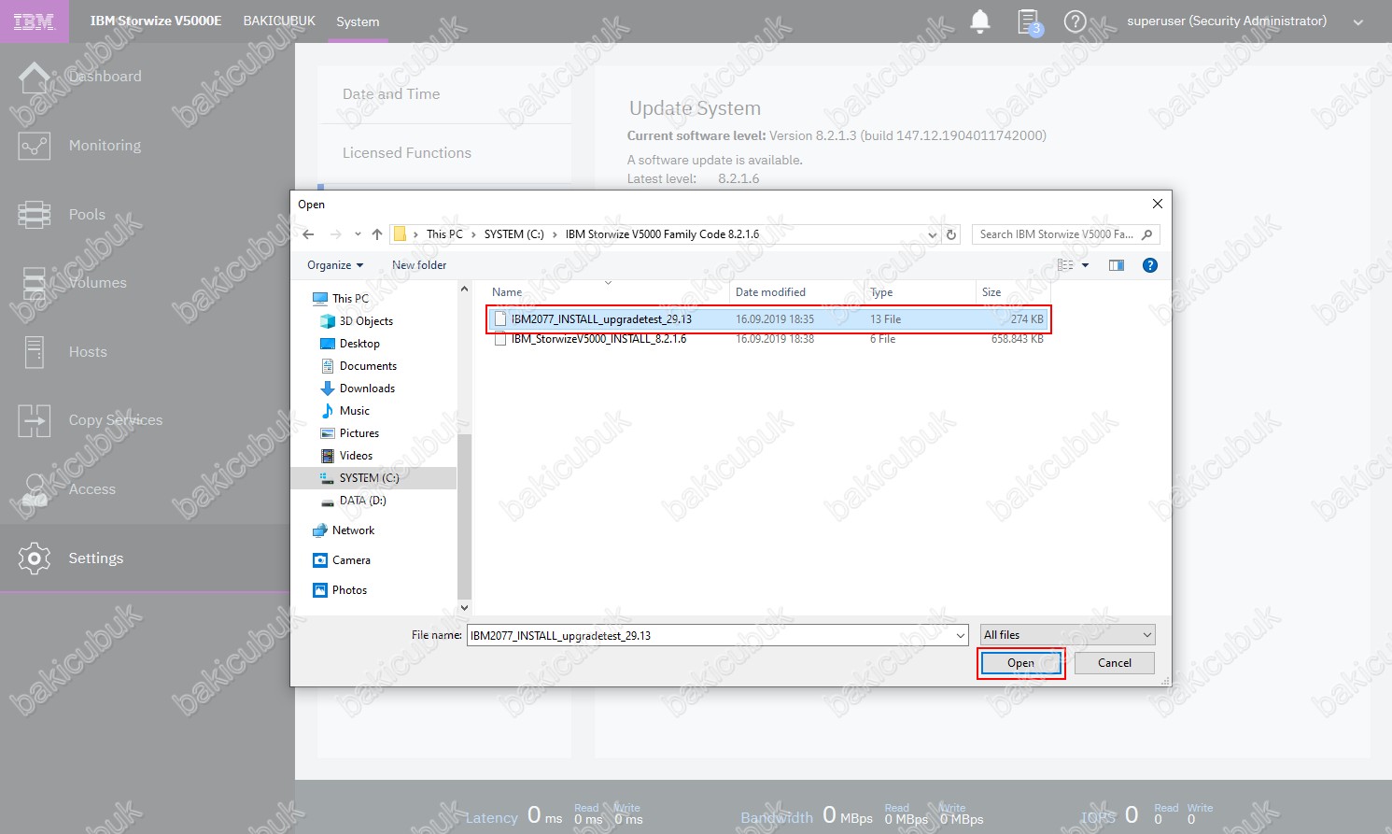Open Settings gear icon
1392x834 pixels.
[x=35, y=558]
